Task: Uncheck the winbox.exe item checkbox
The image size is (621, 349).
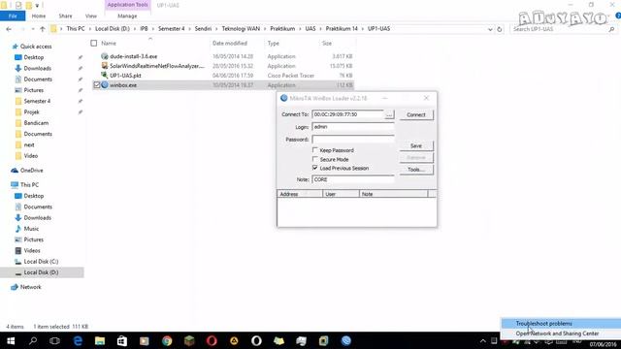Action: click(x=97, y=84)
